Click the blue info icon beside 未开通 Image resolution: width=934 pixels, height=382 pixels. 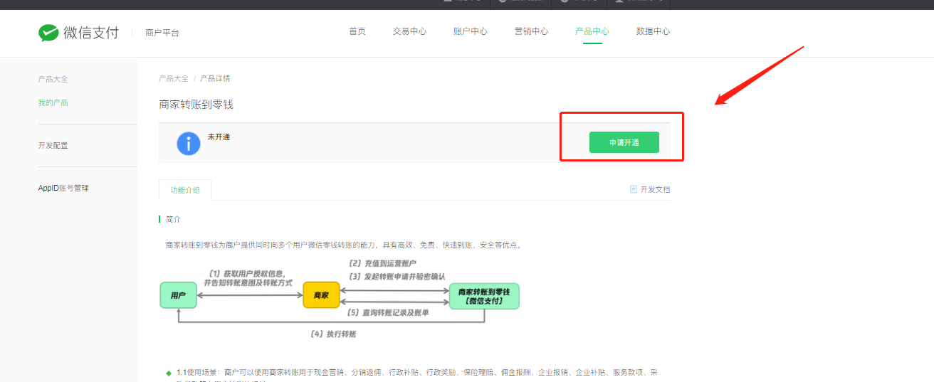[188, 143]
